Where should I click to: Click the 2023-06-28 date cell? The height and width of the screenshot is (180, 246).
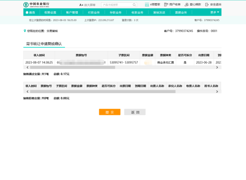(x=204, y=62)
